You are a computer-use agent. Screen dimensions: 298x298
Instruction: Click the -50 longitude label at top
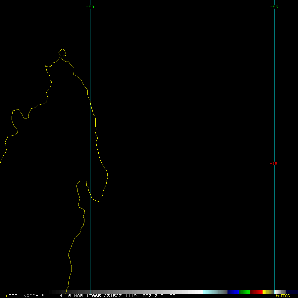point(90,7)
